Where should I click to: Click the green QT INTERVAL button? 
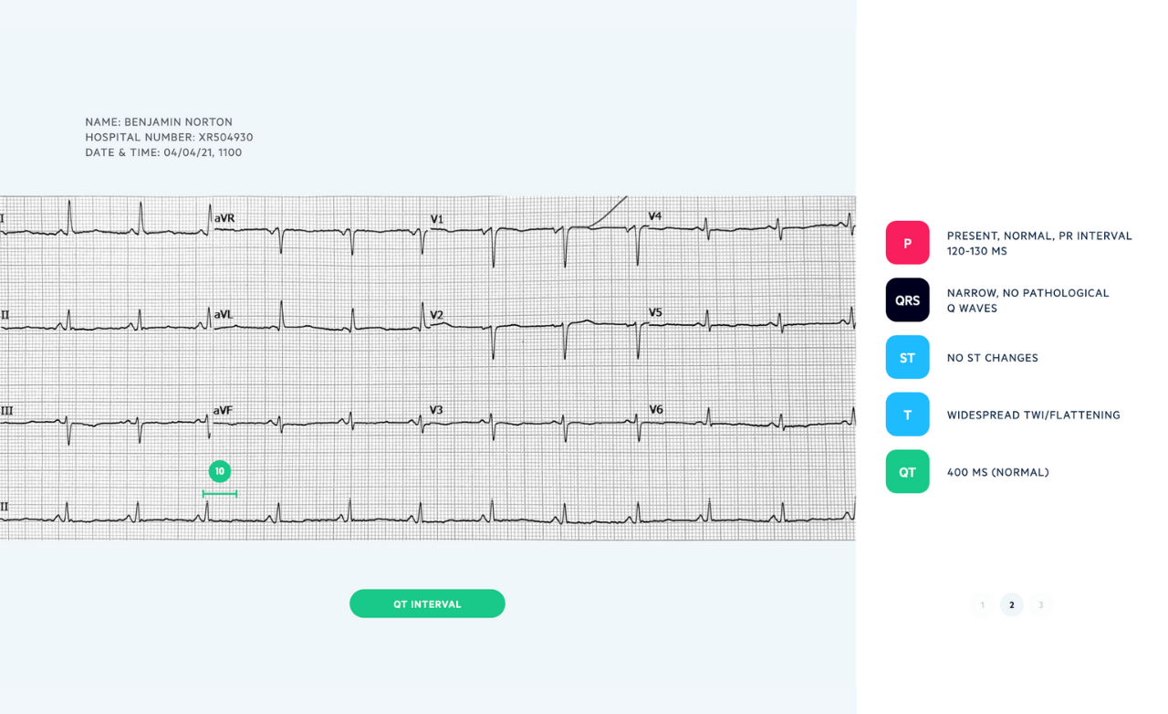coord(427,604)
